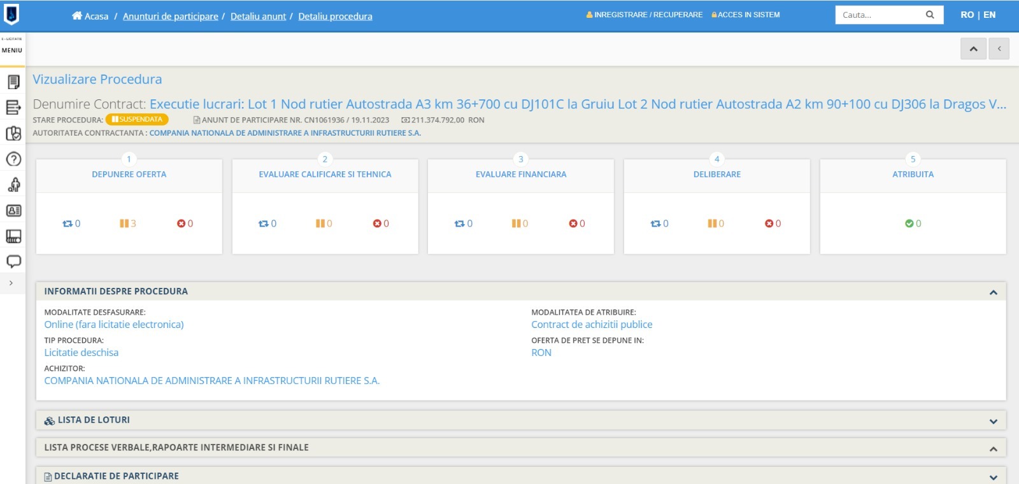
Task: Click the site logo shield icon
Action: pos(11,14)
